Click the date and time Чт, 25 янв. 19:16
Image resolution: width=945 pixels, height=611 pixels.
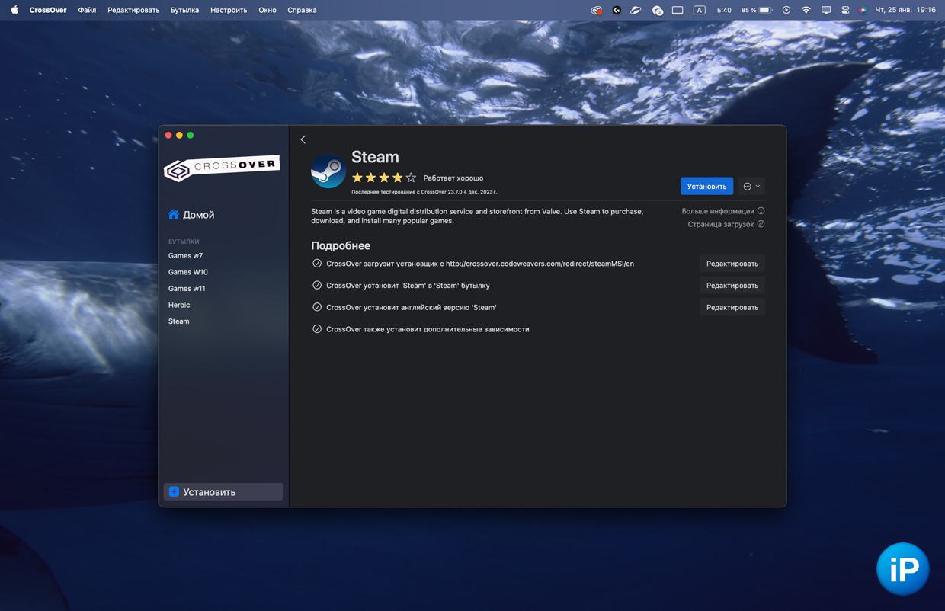(905, 10)
